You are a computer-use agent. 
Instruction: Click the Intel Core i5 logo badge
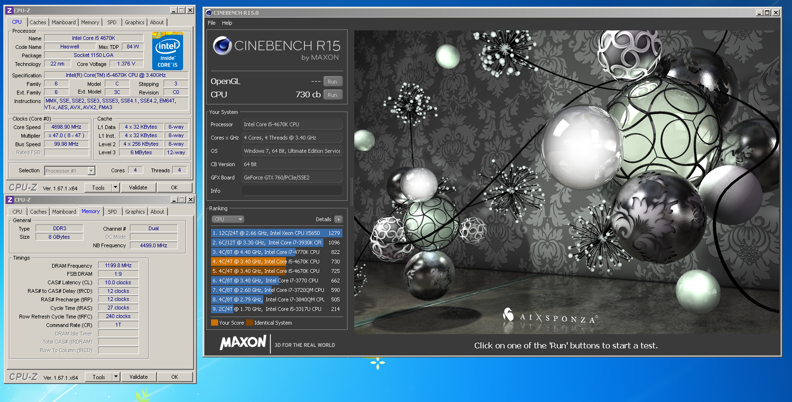tap(167, 51)
